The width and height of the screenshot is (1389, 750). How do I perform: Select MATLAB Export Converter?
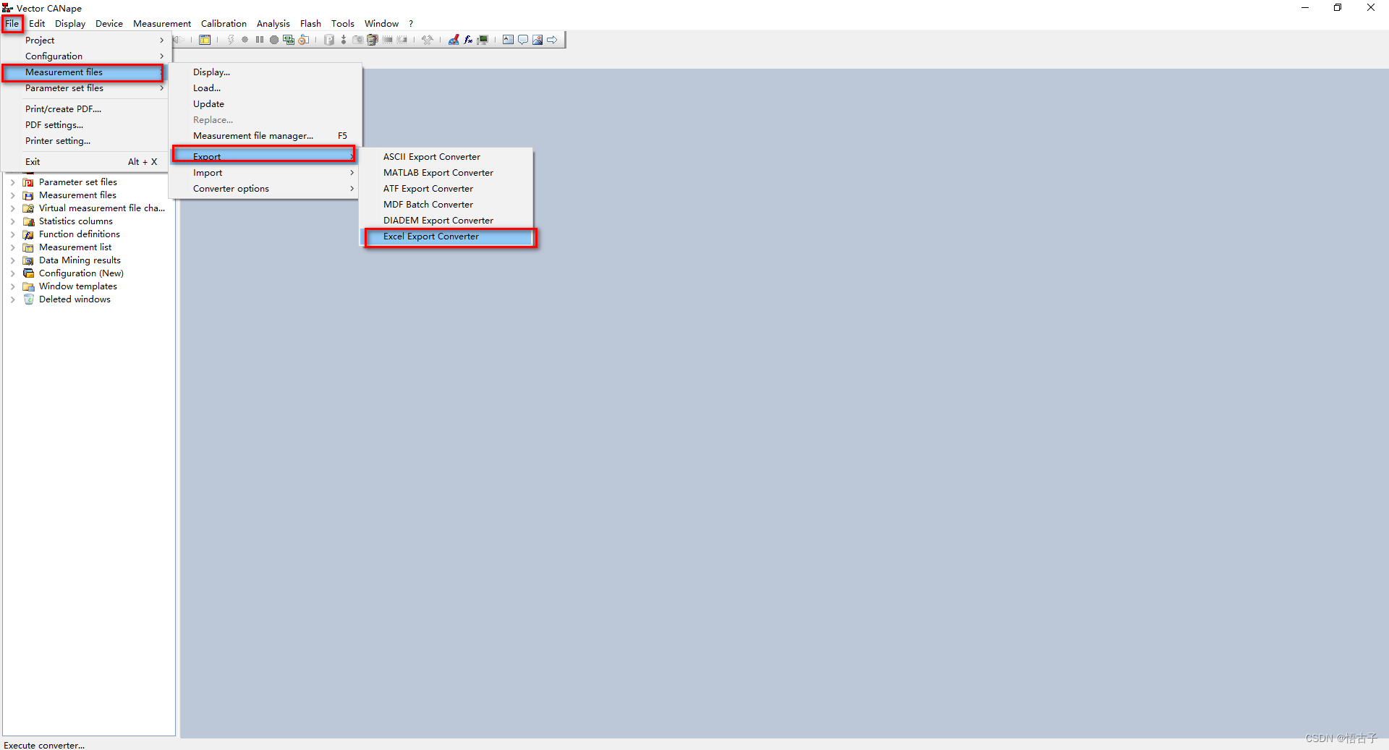point(446,173)
